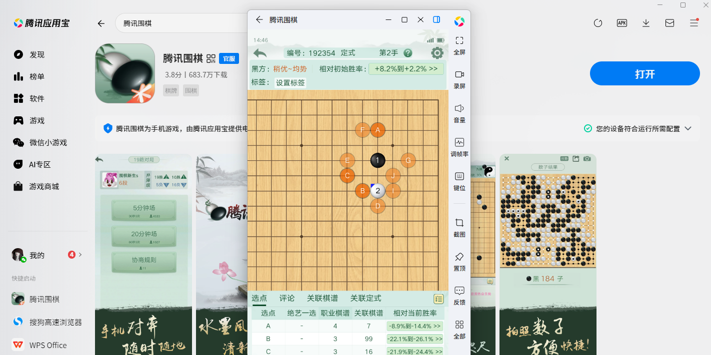This screenshot has width=711, height=355.
Task: Select candidate point A on the board
Action: [x=377, y=130]
